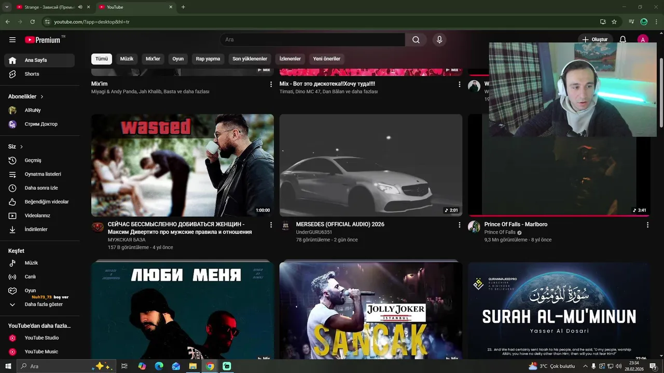The image size is (664, 373).
Task: Open options for Mix'im video
Action: (x=271, y=84)
